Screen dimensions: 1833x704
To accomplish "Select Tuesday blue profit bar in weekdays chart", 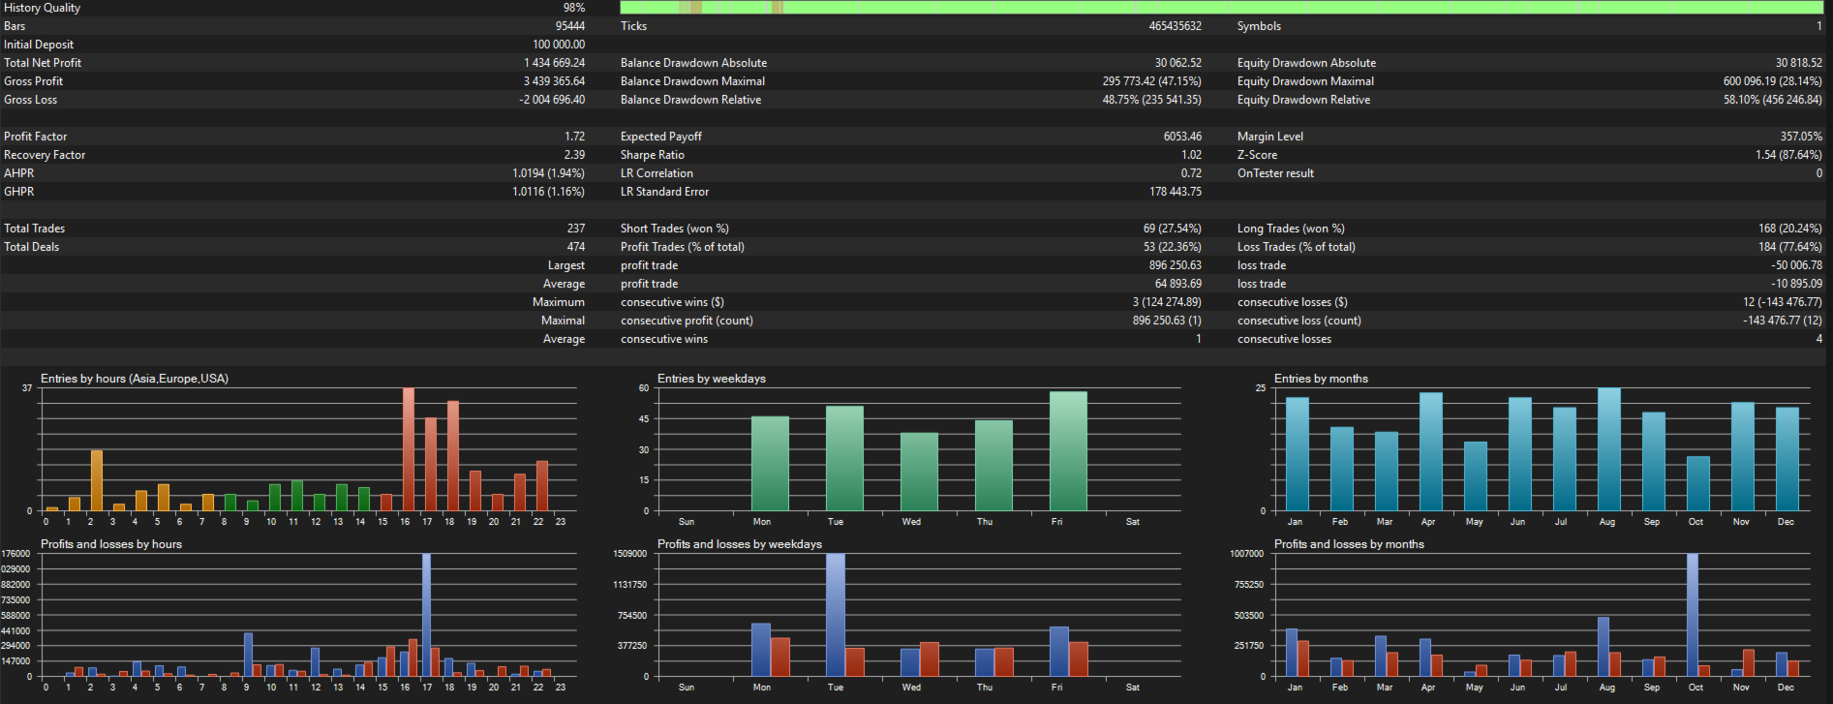I will pyautogui.click(x=835, y=614).
